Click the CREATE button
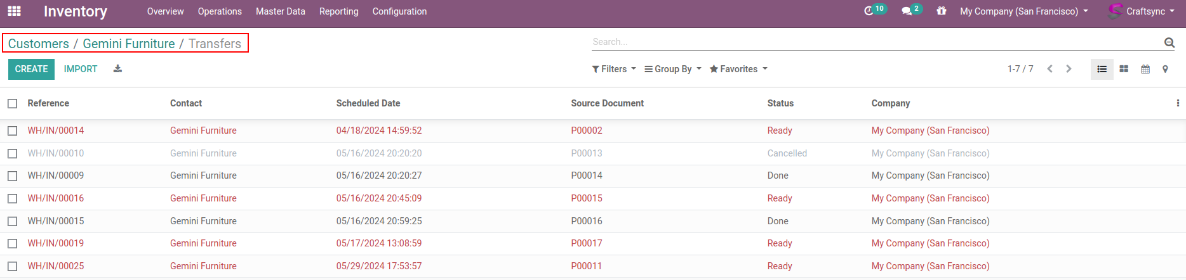Viewport: 1186px width, 280px height. [x=31, y=69]
